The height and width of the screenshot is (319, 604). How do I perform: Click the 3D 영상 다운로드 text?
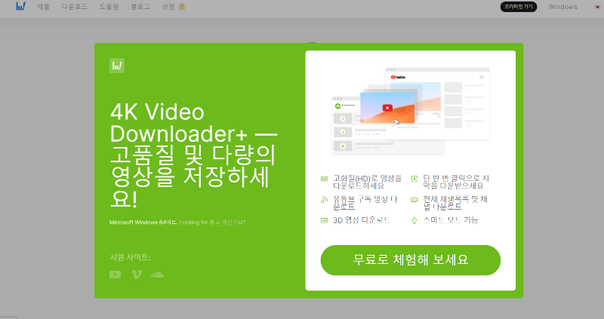pos(362,220)
